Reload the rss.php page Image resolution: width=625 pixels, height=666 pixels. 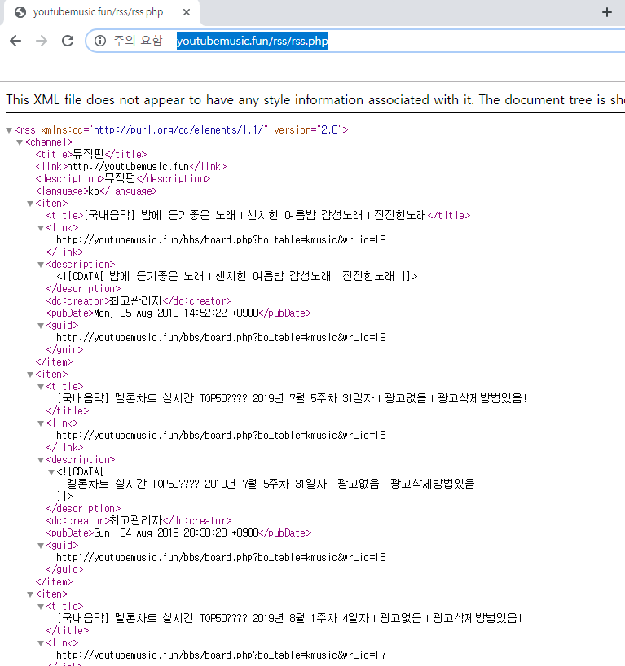tap(68, 41)
